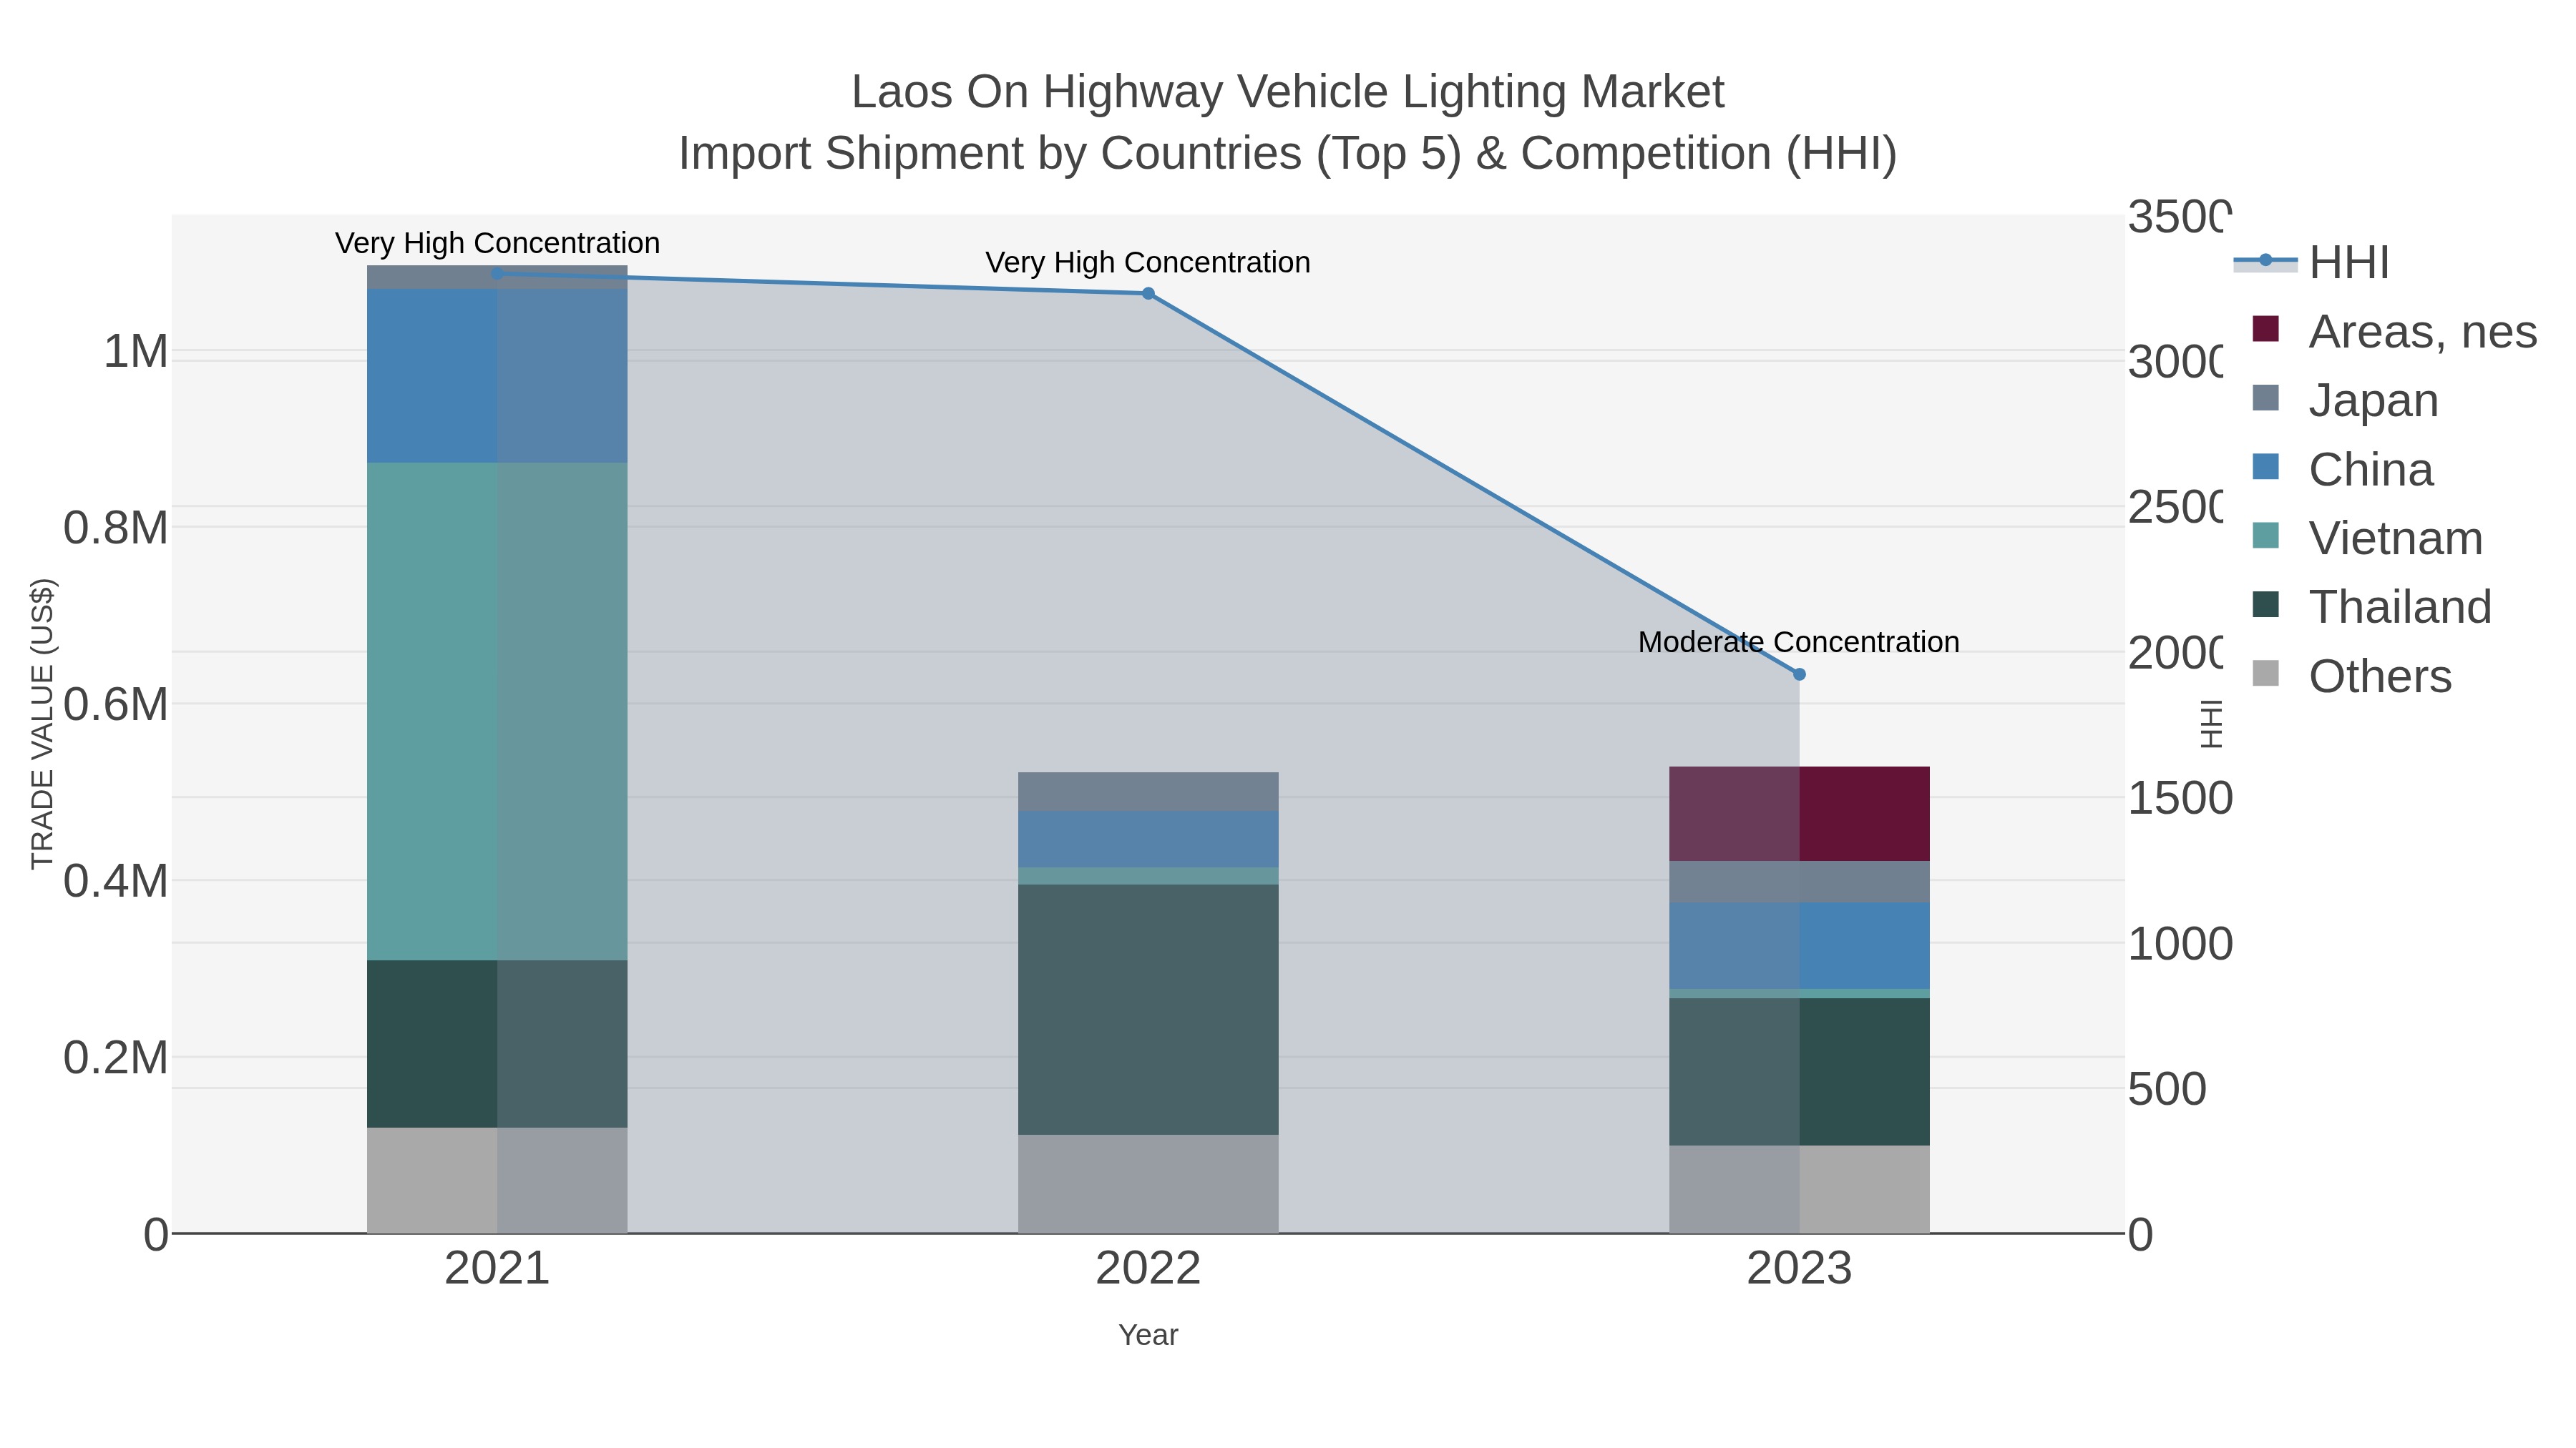Click the 2021 Vietnam bar segment

(x=497, y=711)
